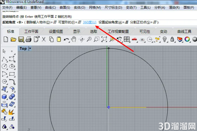Click the Zoom extents icon
197x131 pixels.
[104, 39]
